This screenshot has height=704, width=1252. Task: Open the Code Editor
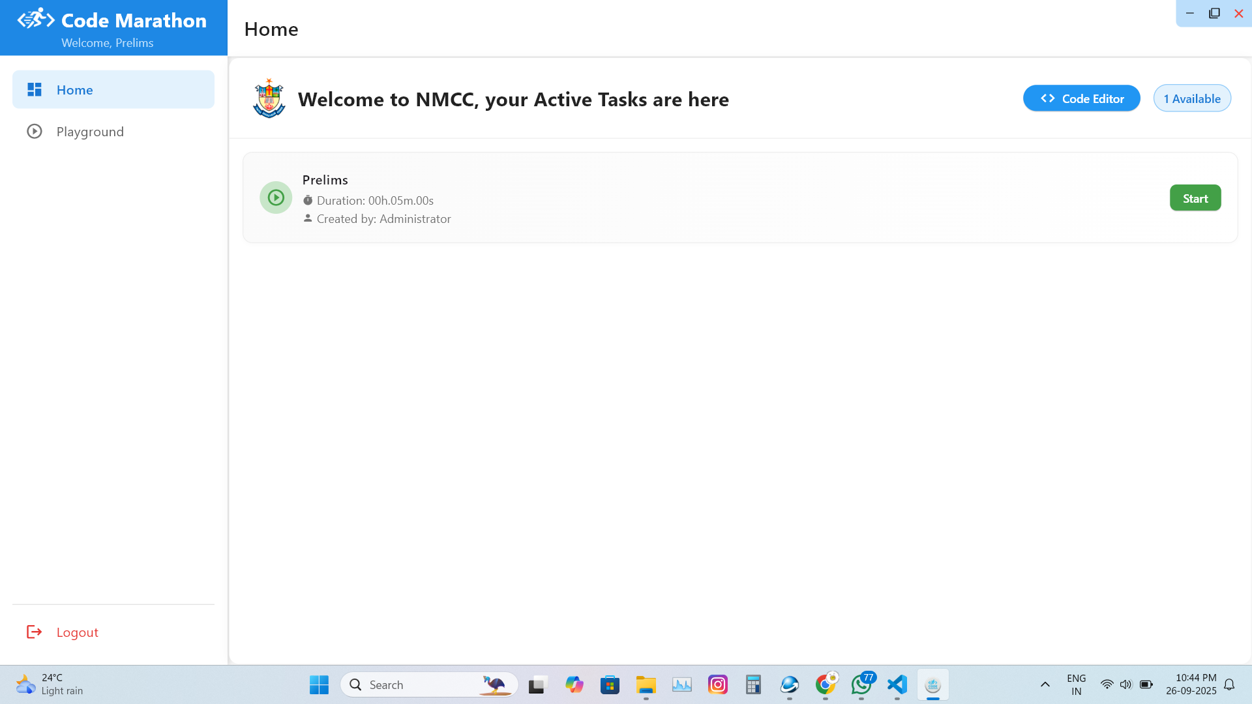click(1081, 98)
